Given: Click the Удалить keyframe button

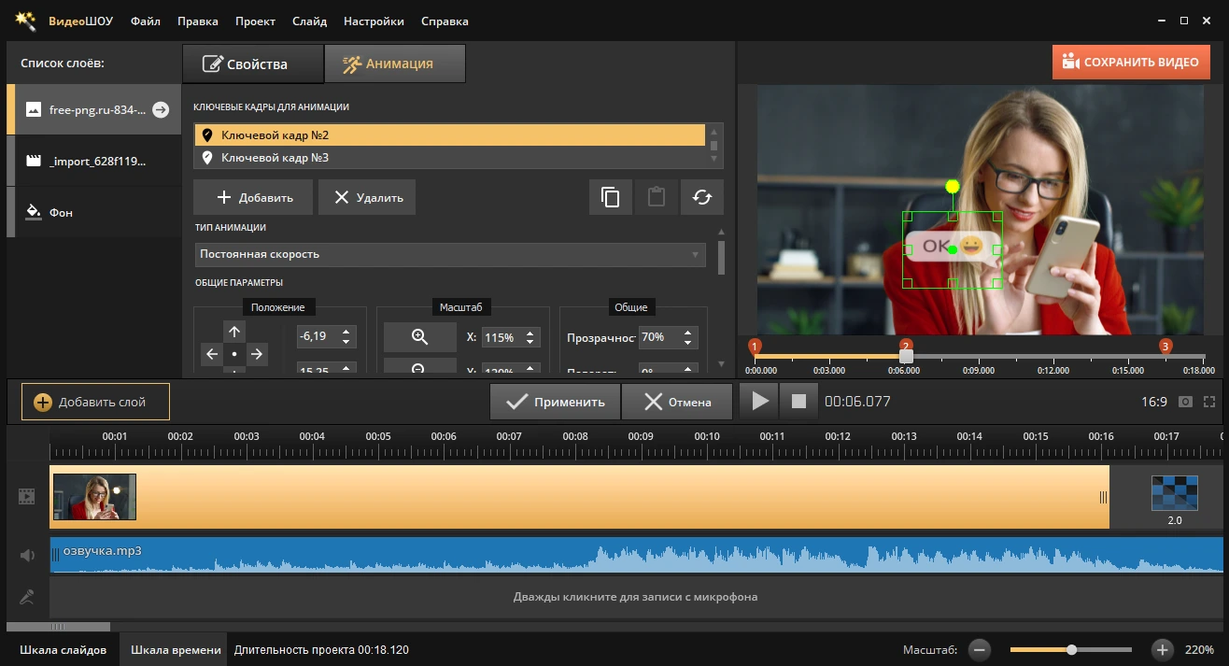Looking at the screenshot, I should pyautogui.click(x=367, y=197).
